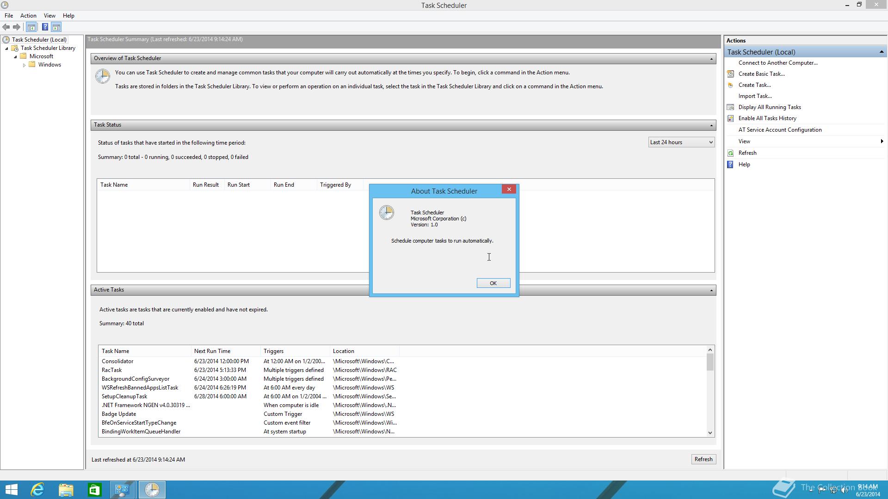This screenshot has height=499, width=888.
Task: Select the Microsoft folder in tree
Action: 41,56
